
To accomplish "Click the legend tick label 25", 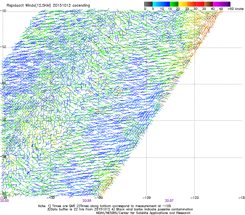I will pos(187,9).
